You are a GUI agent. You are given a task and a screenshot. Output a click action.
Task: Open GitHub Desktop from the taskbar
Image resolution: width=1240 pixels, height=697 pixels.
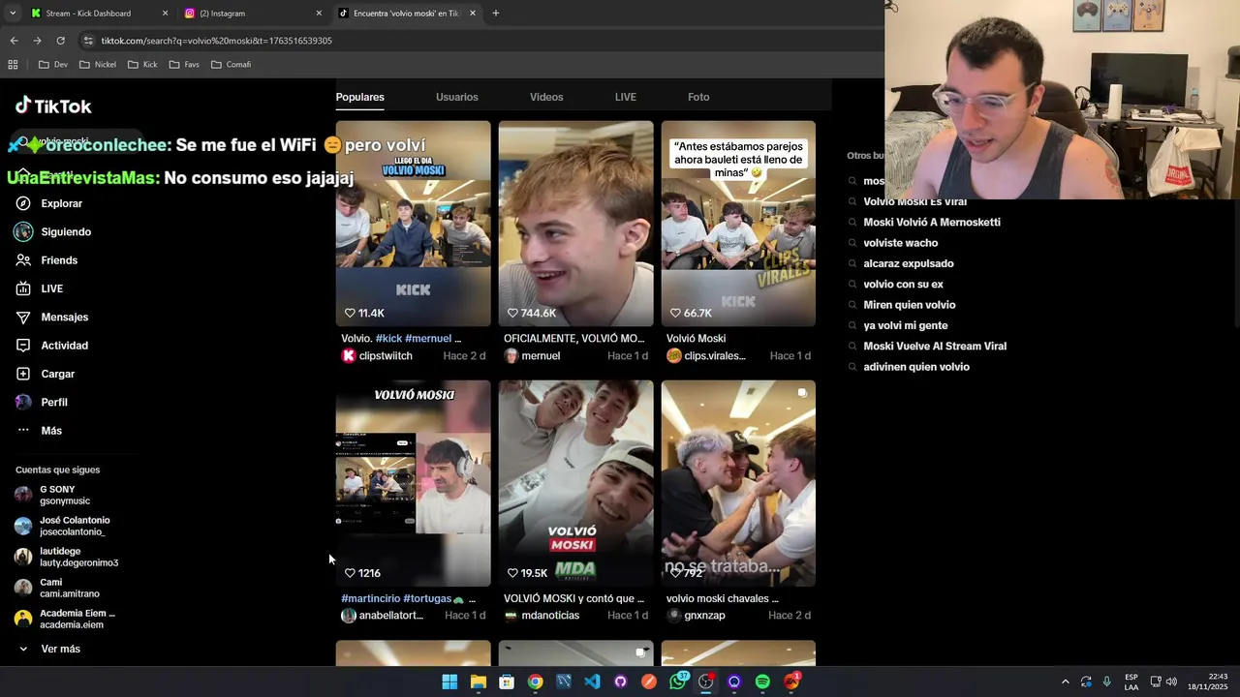tap(620, 682)
